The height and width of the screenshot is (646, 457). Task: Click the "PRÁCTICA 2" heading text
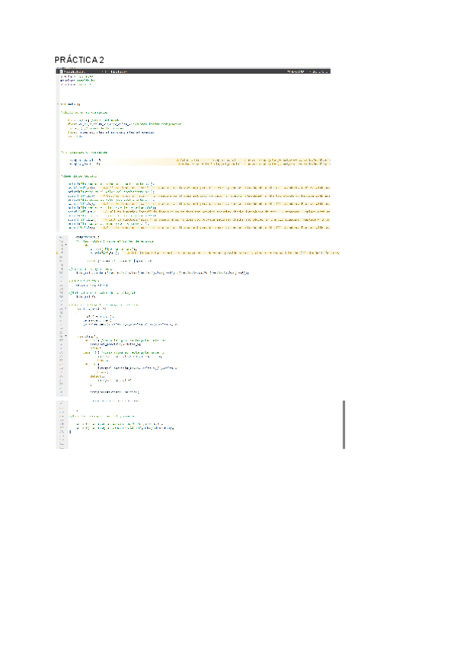[x=79, y=60]
